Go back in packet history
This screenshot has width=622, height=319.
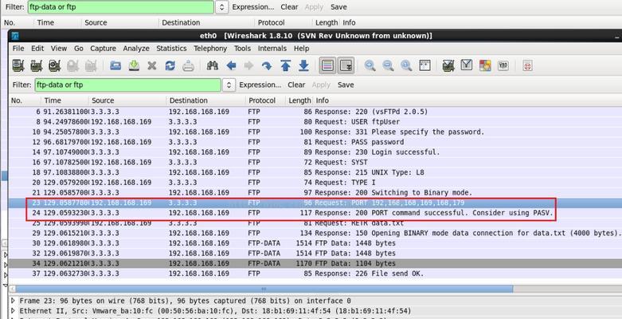click(231, 65)
